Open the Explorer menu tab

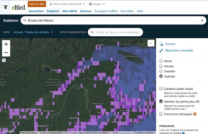click(53, 11)
